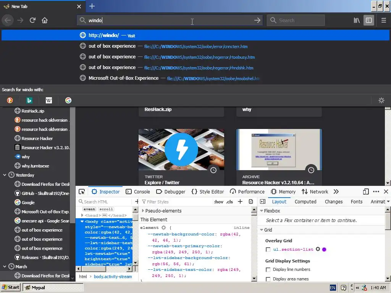Open rtoobusy.htm out of box suggestion

click(x=195, y=57)
